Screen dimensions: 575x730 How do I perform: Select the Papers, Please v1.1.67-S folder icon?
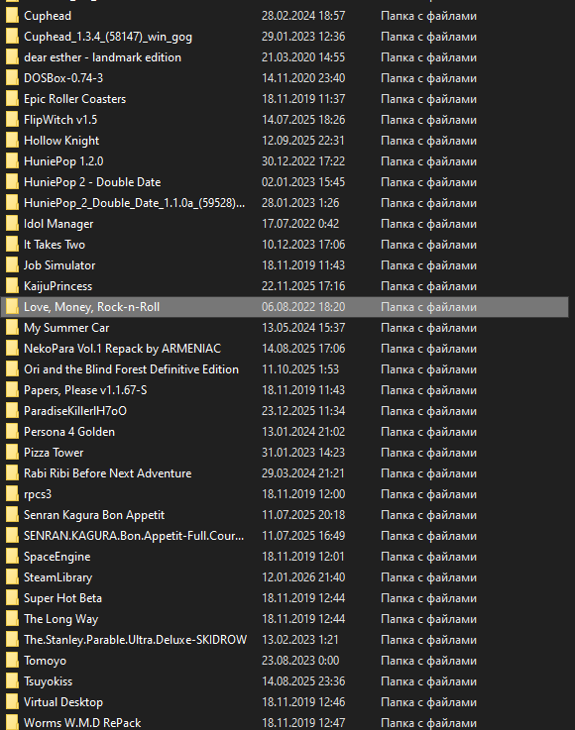[12, 390]
